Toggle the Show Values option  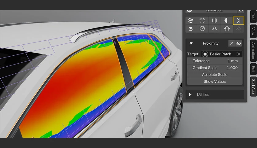(x=215, y=82)
